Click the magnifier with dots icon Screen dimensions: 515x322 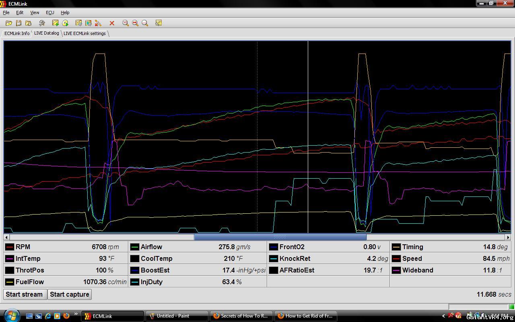(x=145, y=23)
